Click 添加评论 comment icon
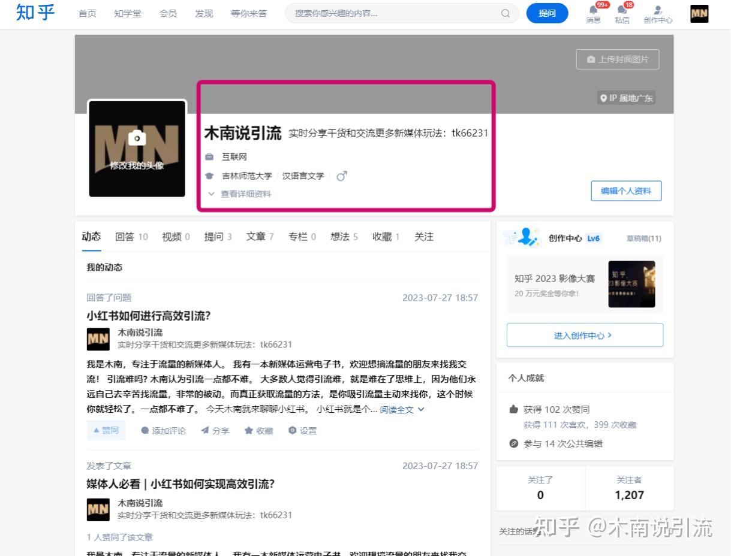 [145, 430]
